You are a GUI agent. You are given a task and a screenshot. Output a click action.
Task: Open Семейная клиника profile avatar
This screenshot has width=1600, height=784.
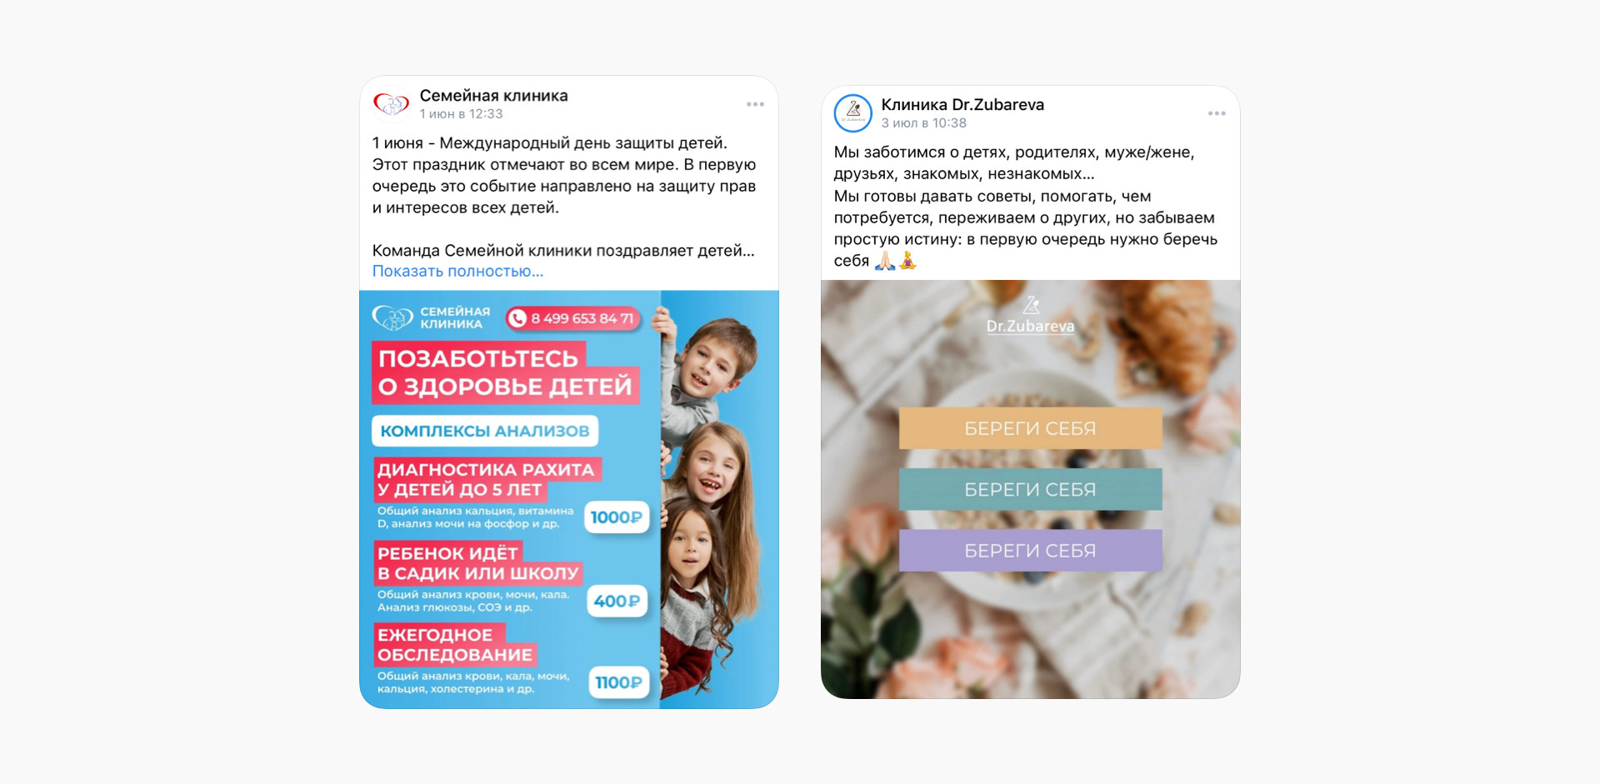391,104
